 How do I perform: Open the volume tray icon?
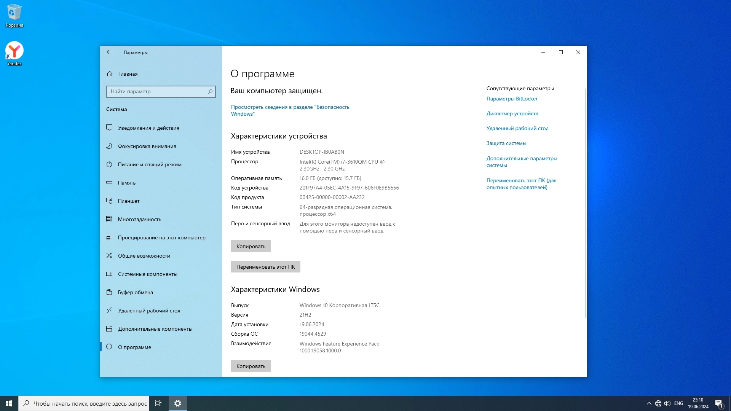[667, 403]
